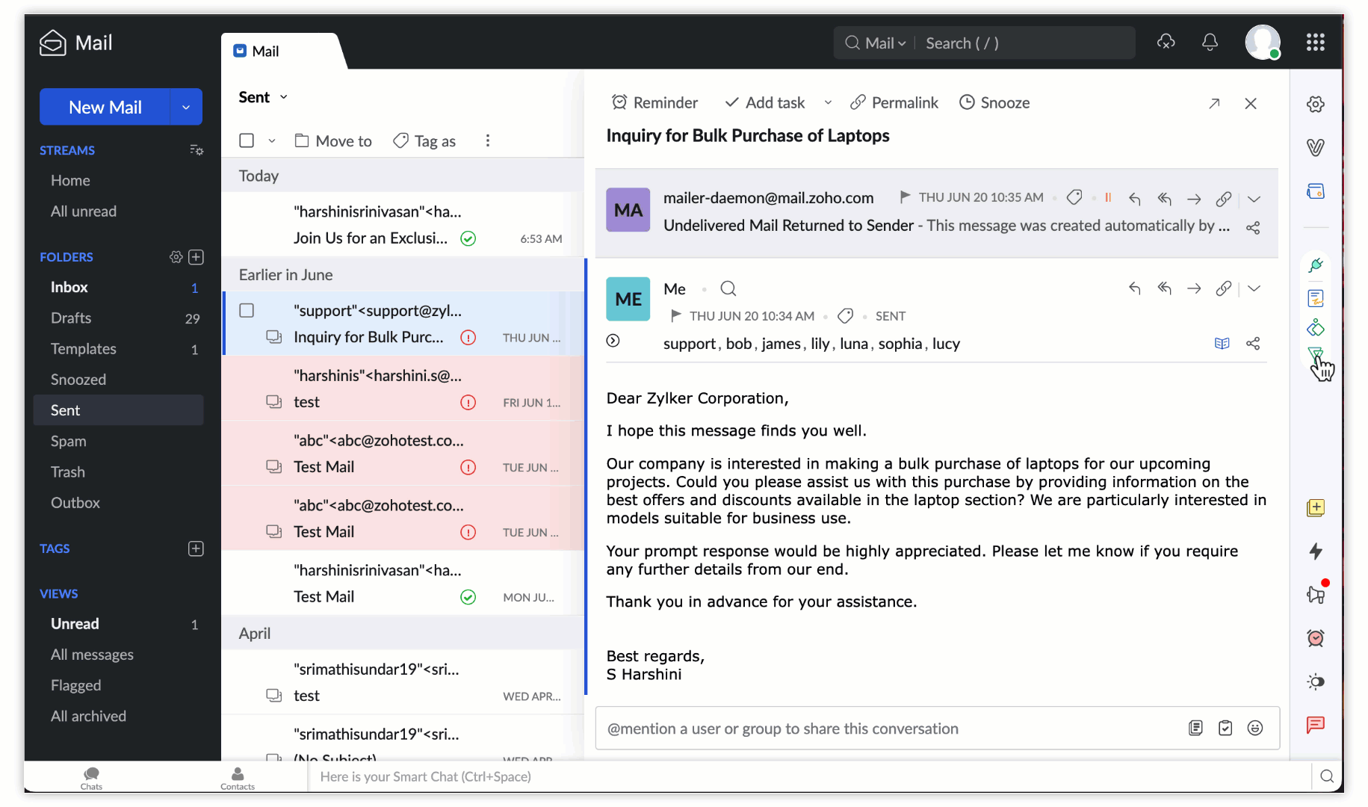This screenshot has width=1368, height=807.
Task: Focus the Smart Chat input bar
Action: click(x=810, y=776)
